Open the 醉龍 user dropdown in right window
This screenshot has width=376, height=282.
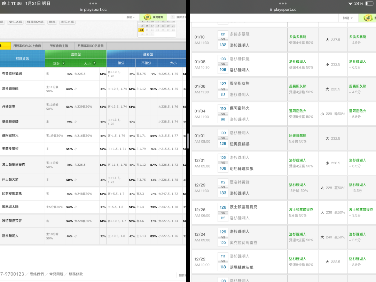(x=348, y=18)
